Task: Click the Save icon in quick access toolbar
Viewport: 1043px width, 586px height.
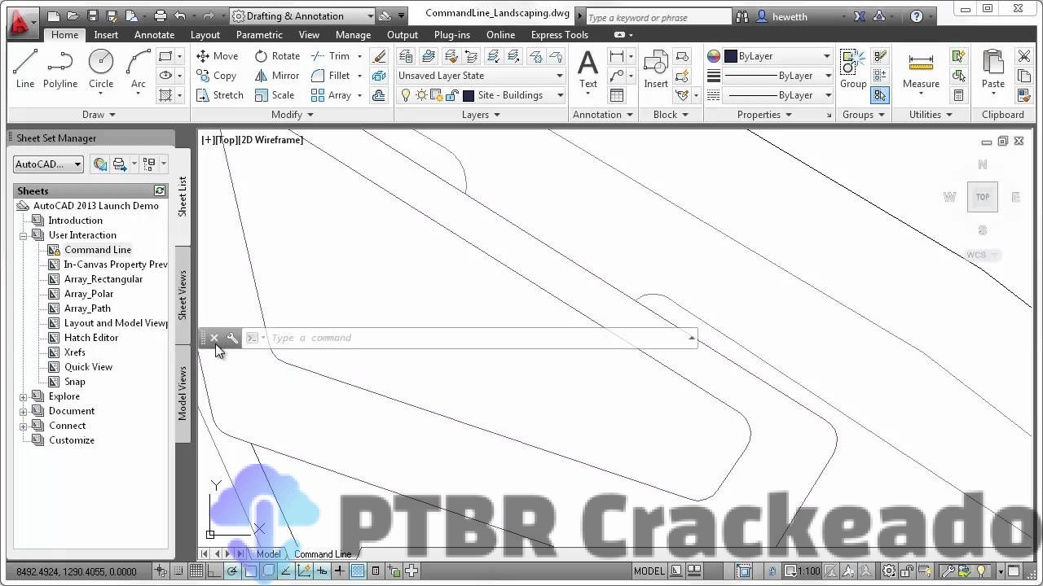Action: (92, 15)
